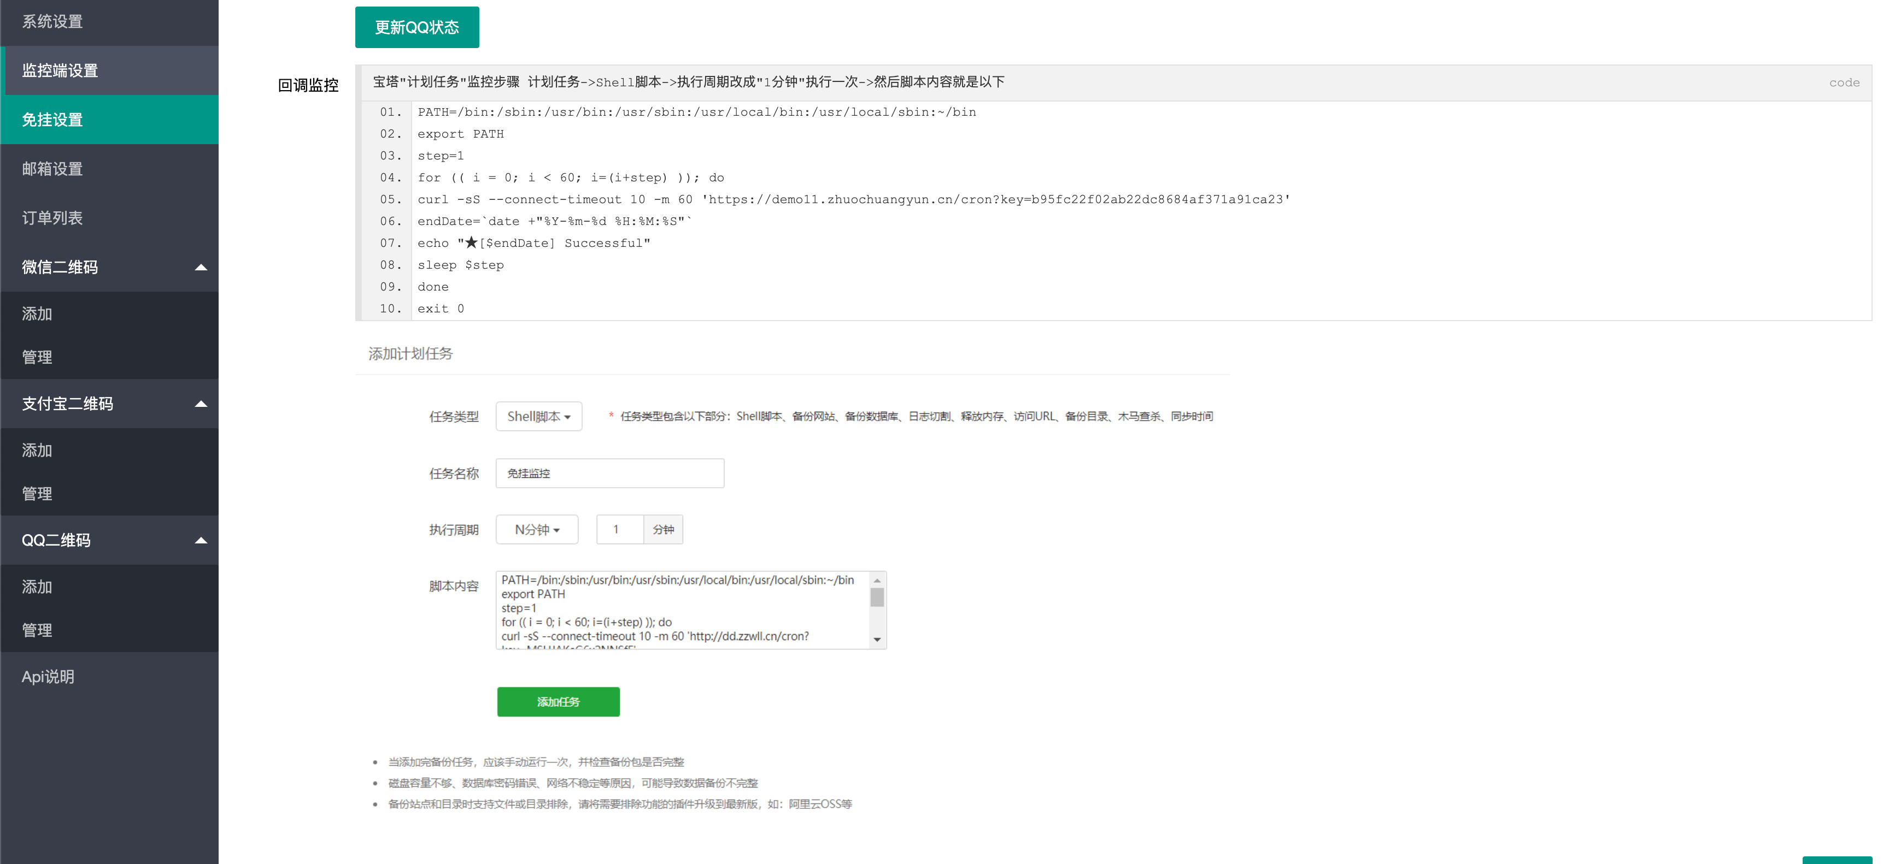The width and height of the screenshot is (1889, 864).
Task: Open 邮箱设置 in the sidebar
Action: pyautogui.click(x=109, y=169)
